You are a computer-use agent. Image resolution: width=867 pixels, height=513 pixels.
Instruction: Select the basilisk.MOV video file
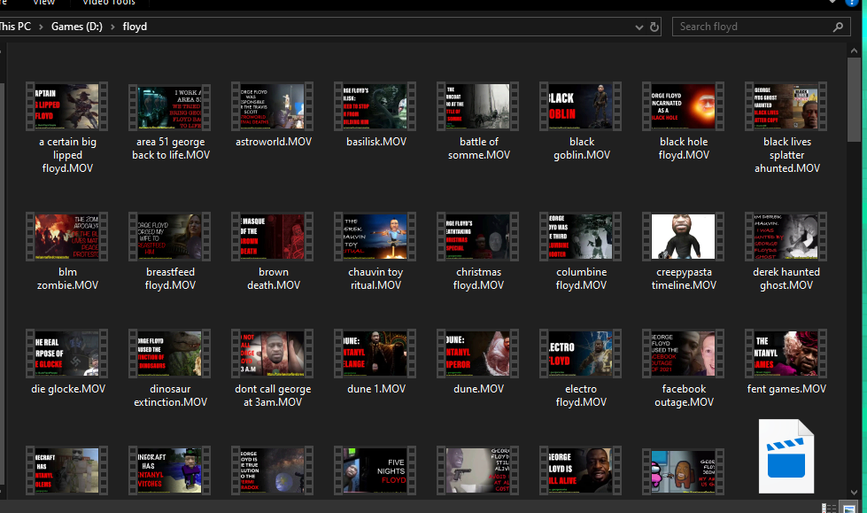click(x=375, y=107)
